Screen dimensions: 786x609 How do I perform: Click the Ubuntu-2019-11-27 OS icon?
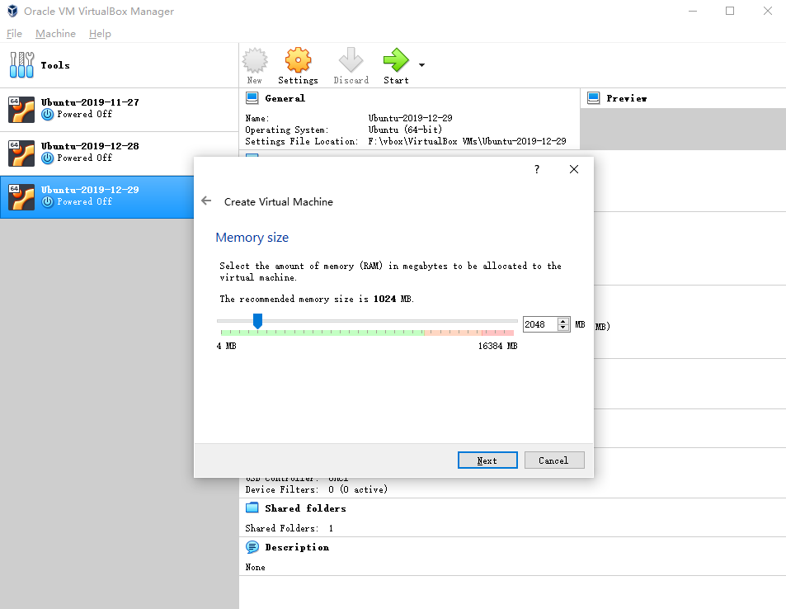[x=21, y=110]
